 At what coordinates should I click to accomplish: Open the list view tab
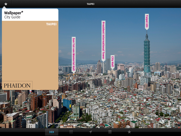[110, 132]
